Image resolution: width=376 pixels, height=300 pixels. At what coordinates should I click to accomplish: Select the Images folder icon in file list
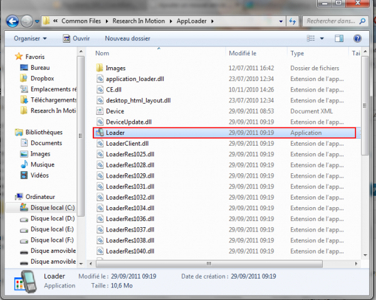click(100, 68)
